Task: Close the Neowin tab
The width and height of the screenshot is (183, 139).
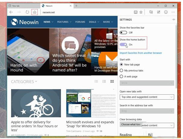Action: point(70,6)
